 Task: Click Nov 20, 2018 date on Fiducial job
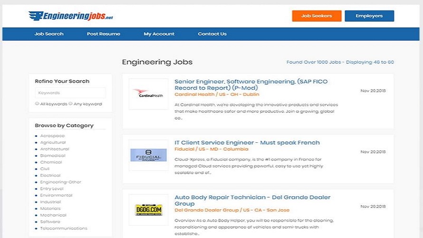[x=373, y=152]
